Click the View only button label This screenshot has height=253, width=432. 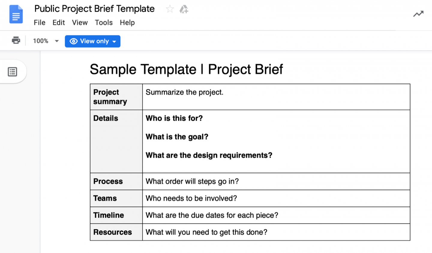point(94,41)
